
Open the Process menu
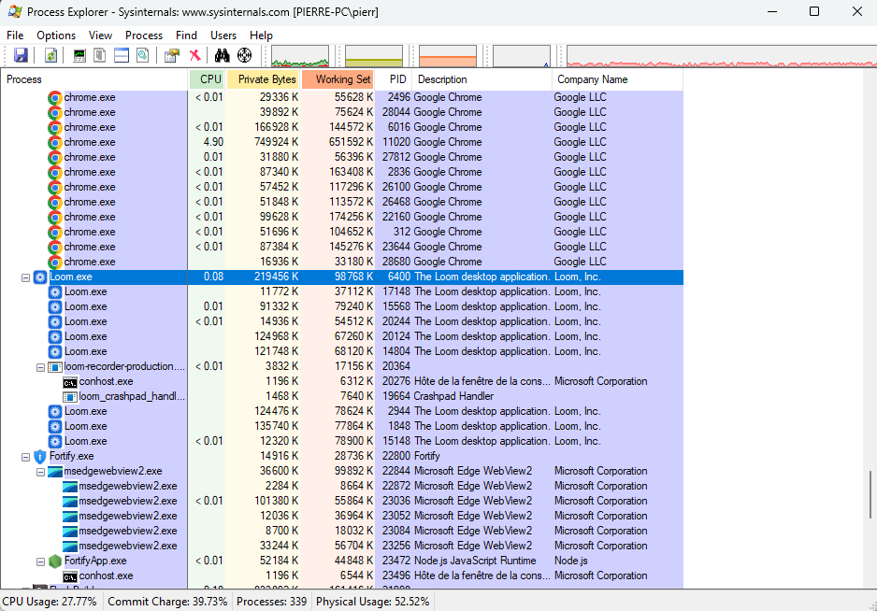pyautogui.click(x=144, y=36)
